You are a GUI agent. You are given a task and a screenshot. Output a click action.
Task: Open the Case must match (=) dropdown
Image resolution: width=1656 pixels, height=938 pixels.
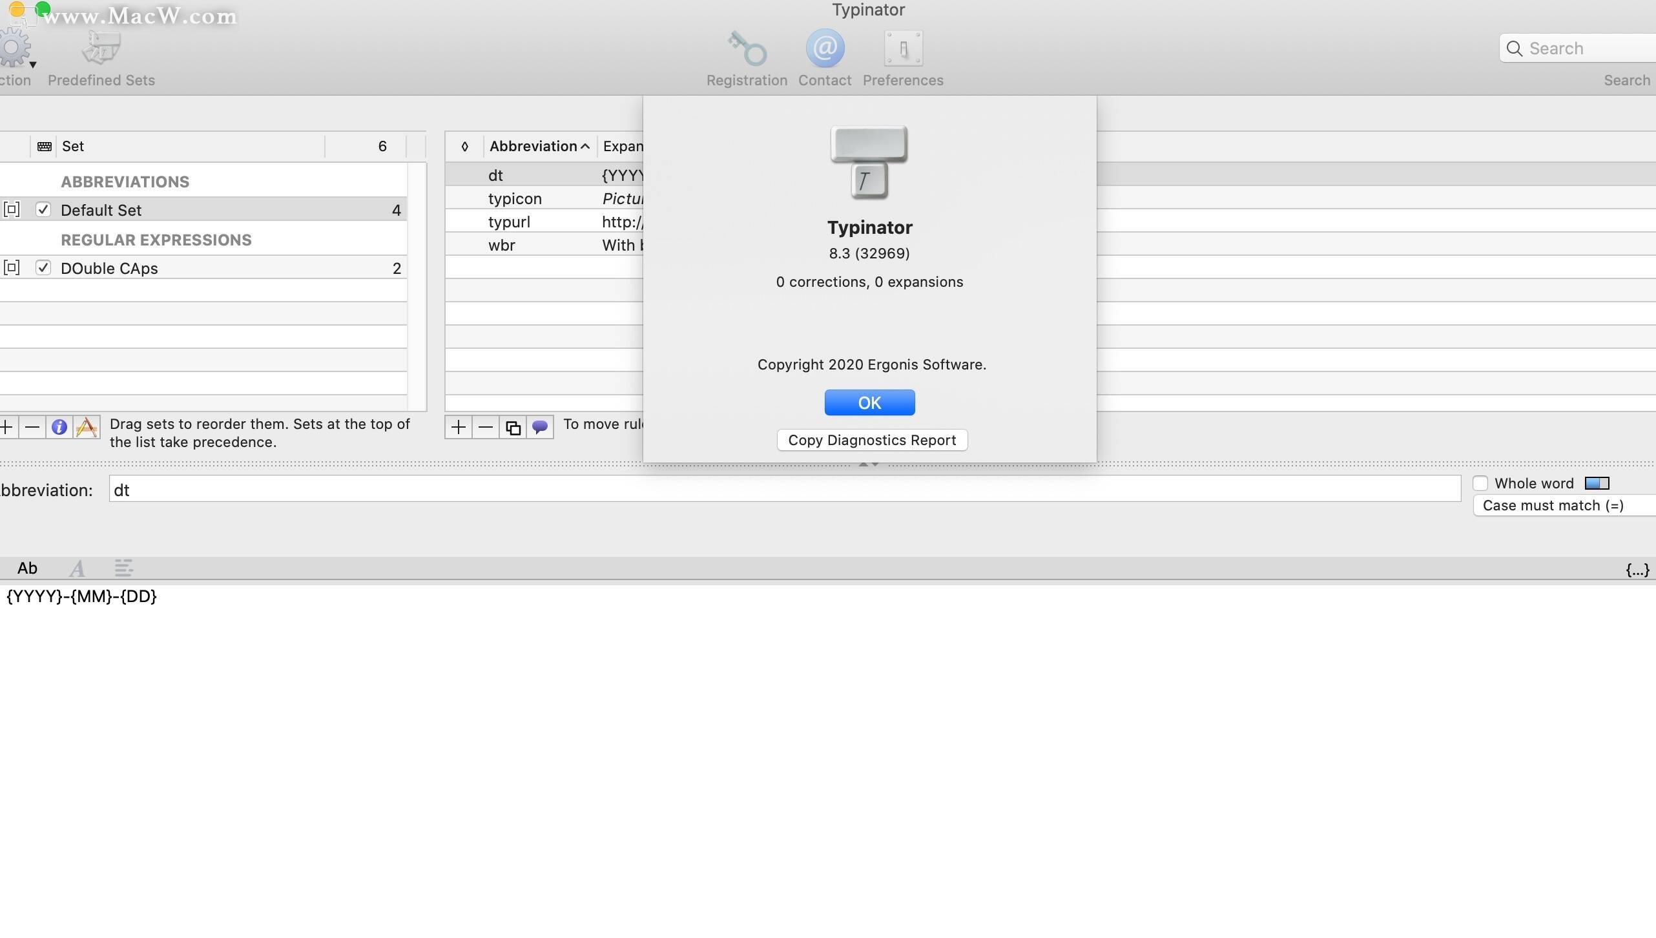(x=1562, y=505)
